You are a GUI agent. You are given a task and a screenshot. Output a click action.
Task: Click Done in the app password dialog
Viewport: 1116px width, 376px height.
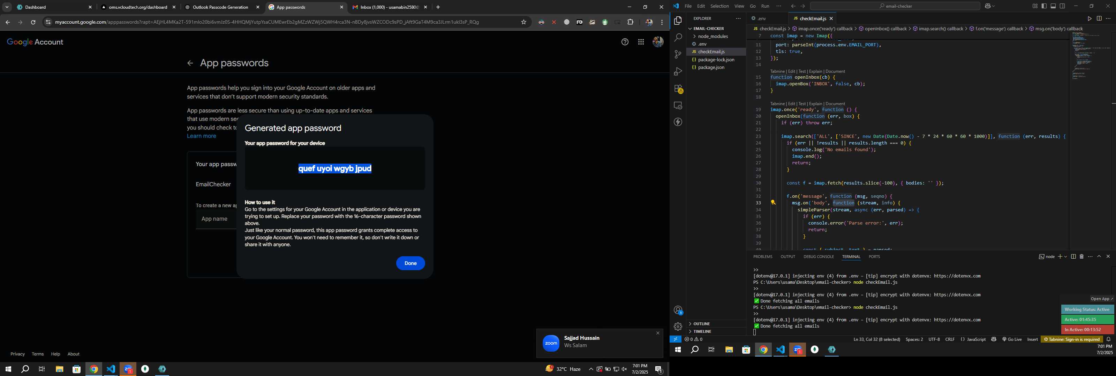coord(410,263)
